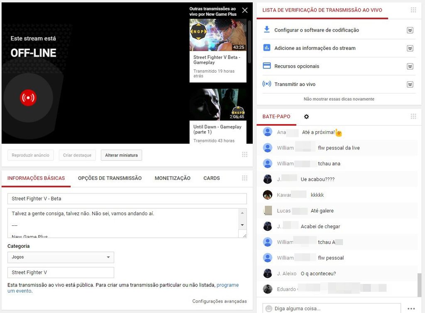
Task: Click the stream title field Street Fighter V - Beta
Action: click(x=127, y=199)
